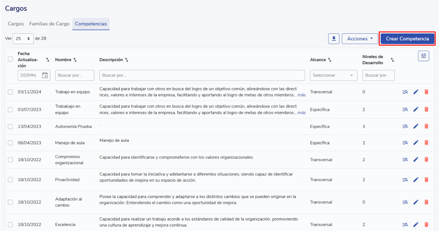Viewport: 439px width, 232px height.
Task: Click the Crear Competencia button
Action: coord(407,39)
